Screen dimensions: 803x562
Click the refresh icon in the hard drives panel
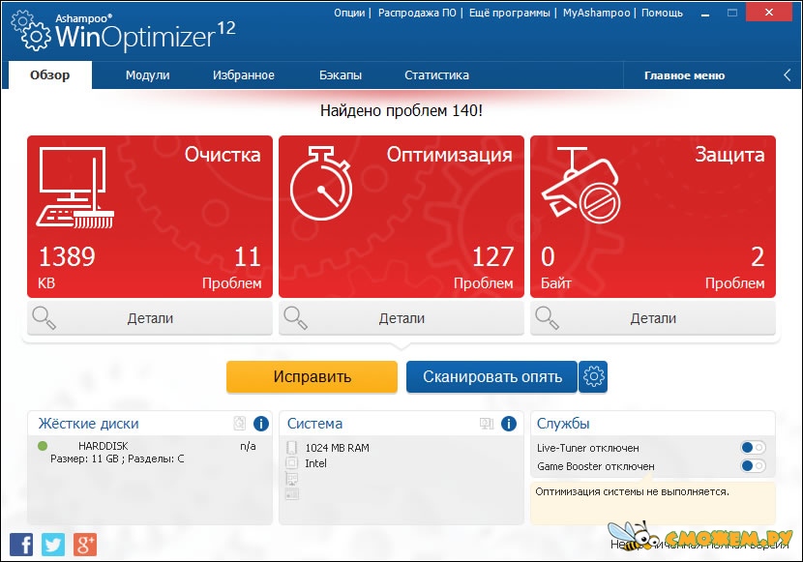coord(240,423)
